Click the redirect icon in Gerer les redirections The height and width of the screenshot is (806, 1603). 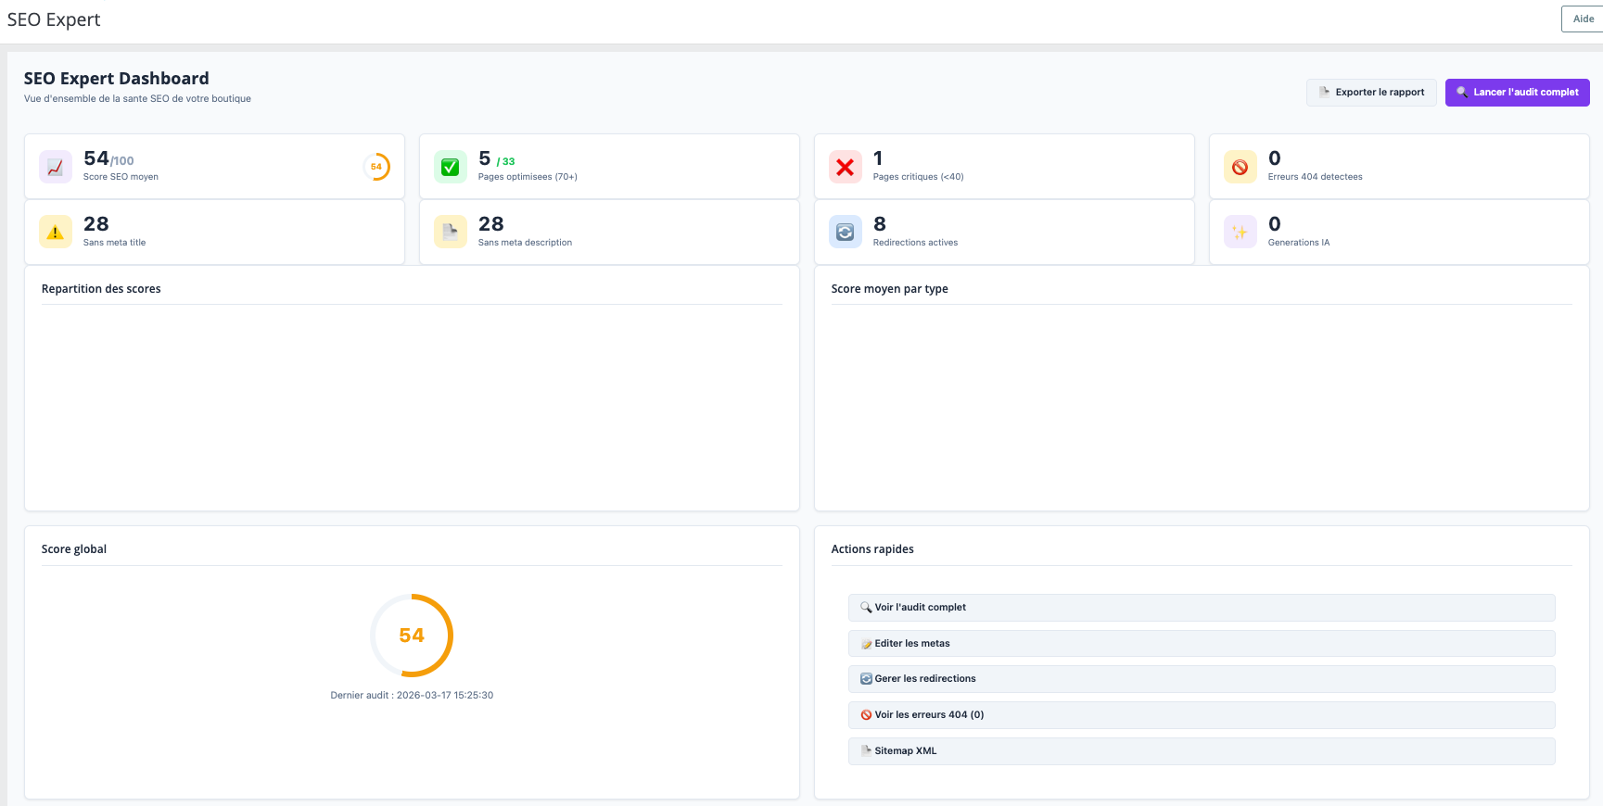click(866, 679)
